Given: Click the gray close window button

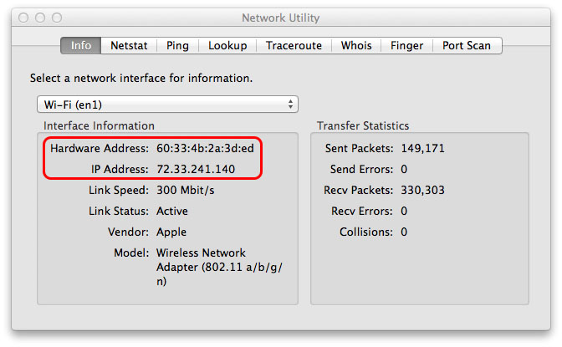Looking at the screenshot, I should coord(23,18).
